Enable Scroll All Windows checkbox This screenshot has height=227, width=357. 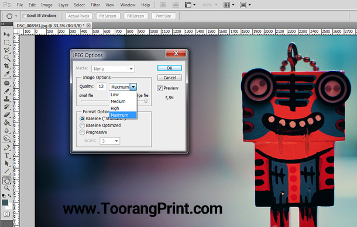(x=25, y=16)
